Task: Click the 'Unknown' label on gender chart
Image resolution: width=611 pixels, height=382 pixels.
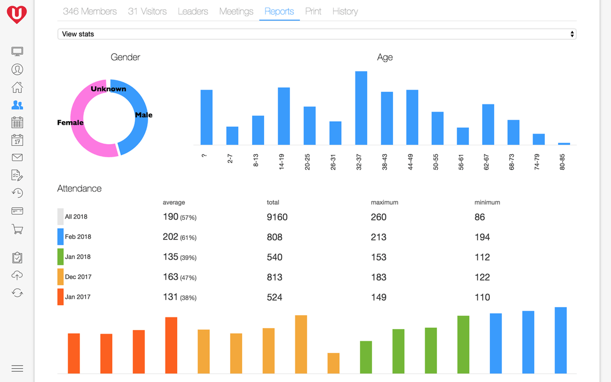Action: (x=108, y=89)
